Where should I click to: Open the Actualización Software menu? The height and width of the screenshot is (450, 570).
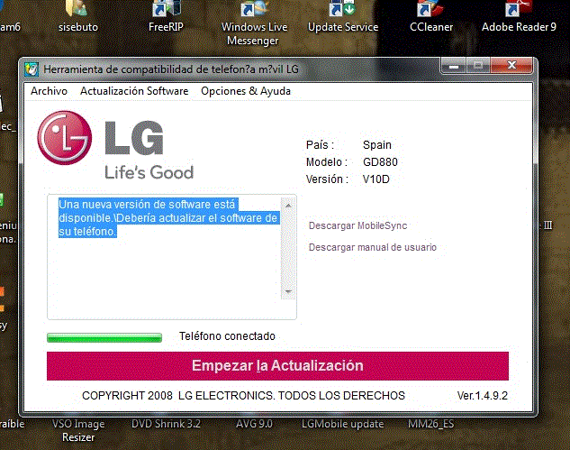click(x=134, y=91)
